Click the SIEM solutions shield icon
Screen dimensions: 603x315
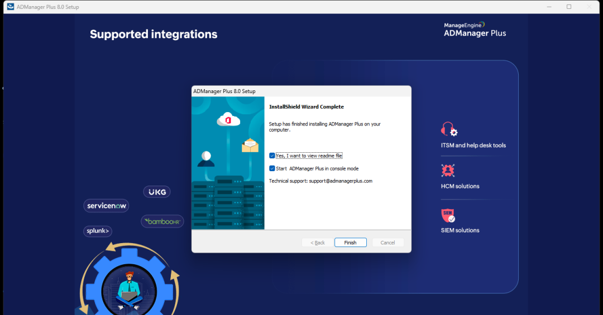448,216
